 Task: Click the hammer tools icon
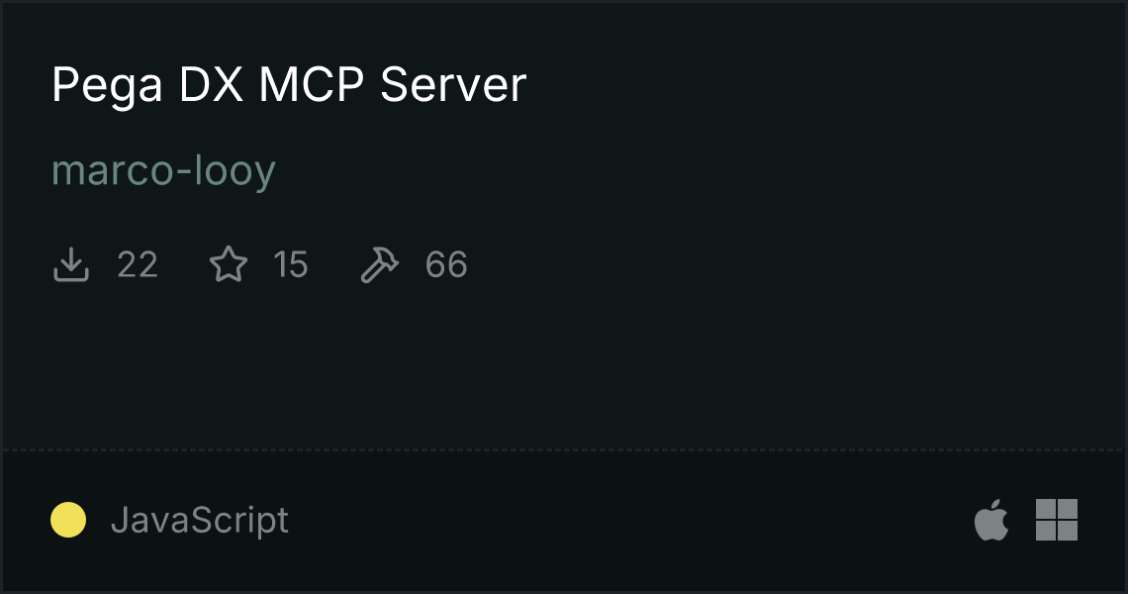(x=379, y=265)
